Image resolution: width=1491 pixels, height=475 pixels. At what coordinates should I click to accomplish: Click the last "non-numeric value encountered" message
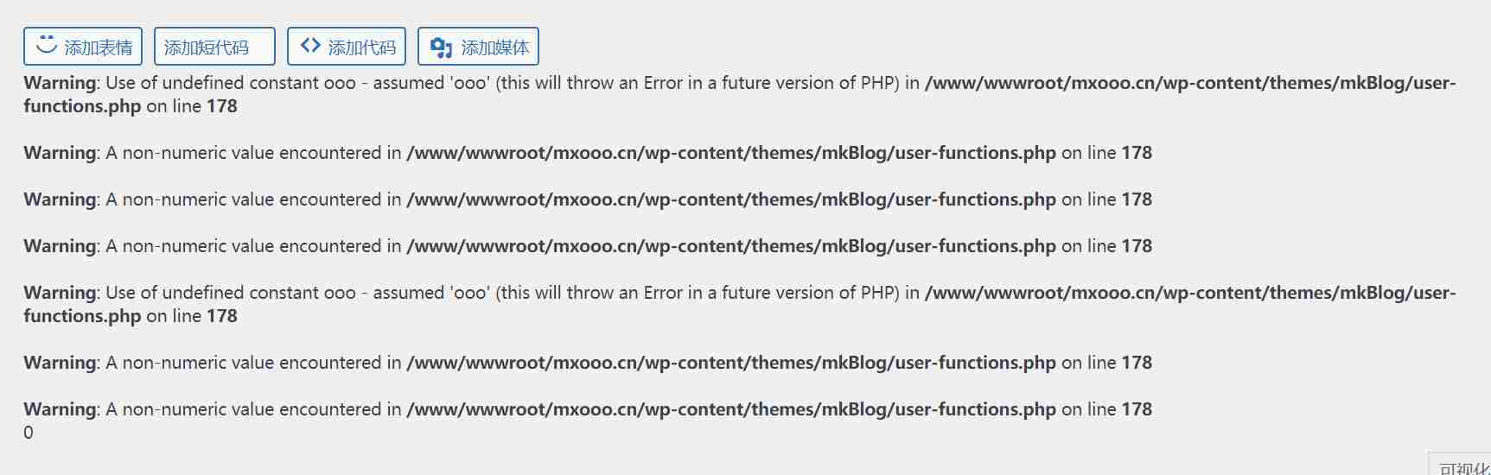tap(253, 409)
